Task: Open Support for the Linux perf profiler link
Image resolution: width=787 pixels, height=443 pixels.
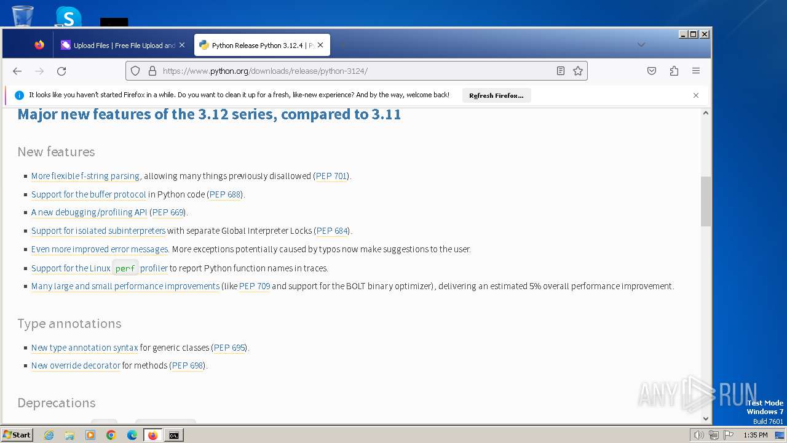Action: (100, 268)
